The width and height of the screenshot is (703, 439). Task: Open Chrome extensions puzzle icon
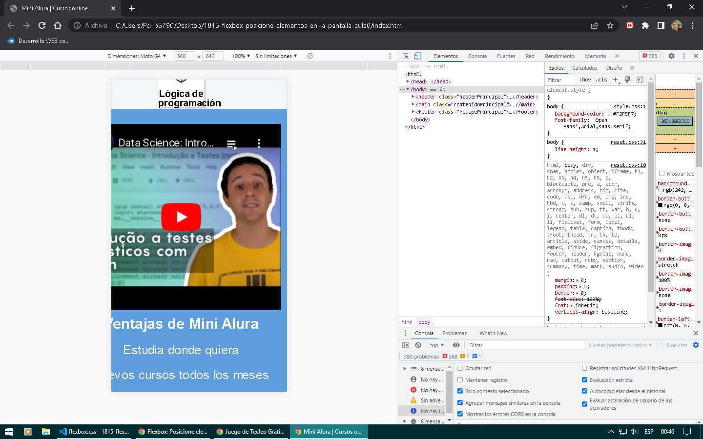[x=645, y=25]
